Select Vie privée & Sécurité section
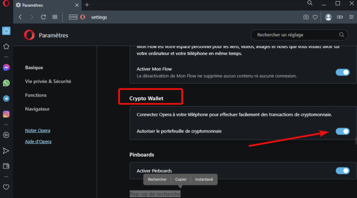 pos(48,82)
